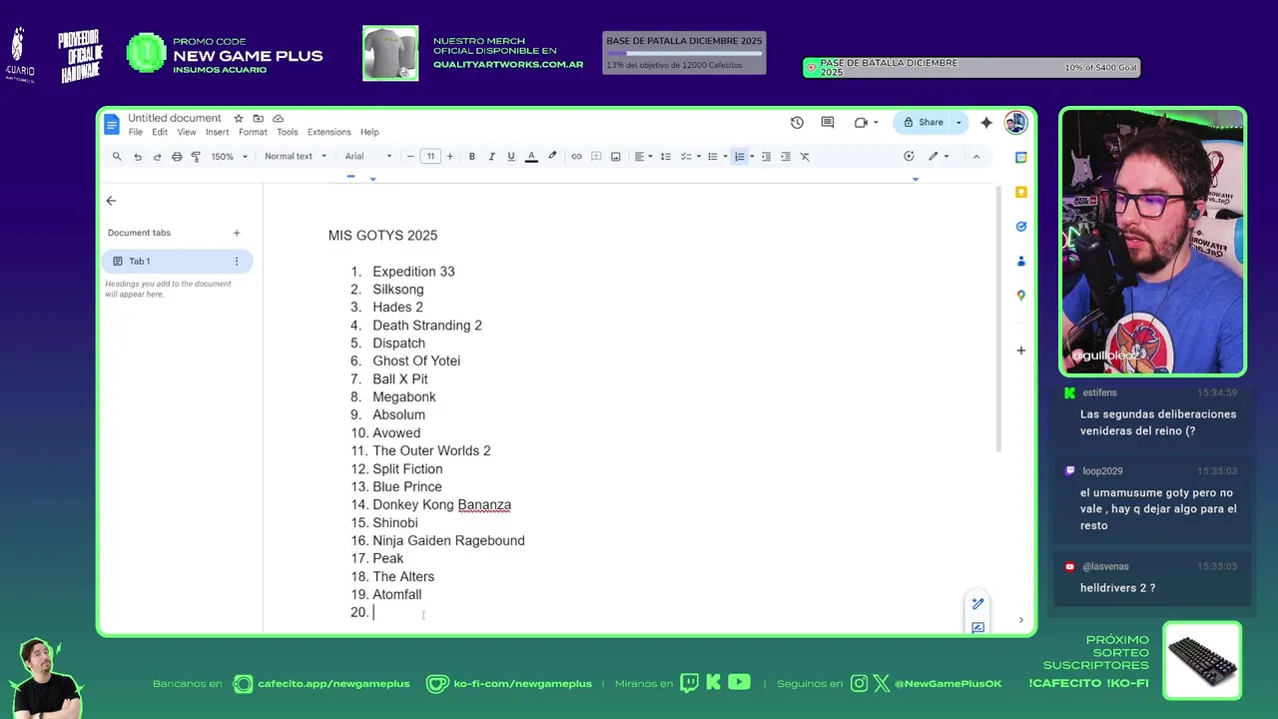
Task: Add a comment from the toolbar
Action: (x=596, y=156)
